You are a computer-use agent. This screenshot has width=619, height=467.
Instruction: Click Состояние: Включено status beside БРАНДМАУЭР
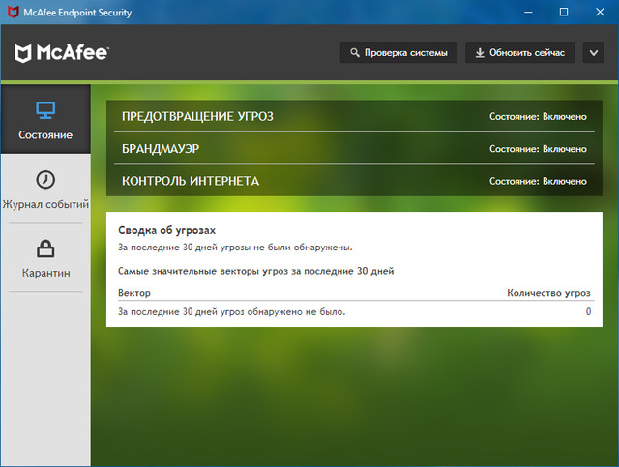point(538,149)
